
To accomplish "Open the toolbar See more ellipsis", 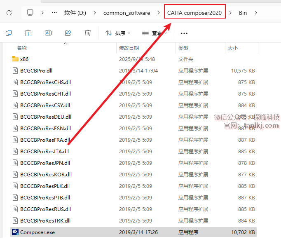I will click(184, 33).
